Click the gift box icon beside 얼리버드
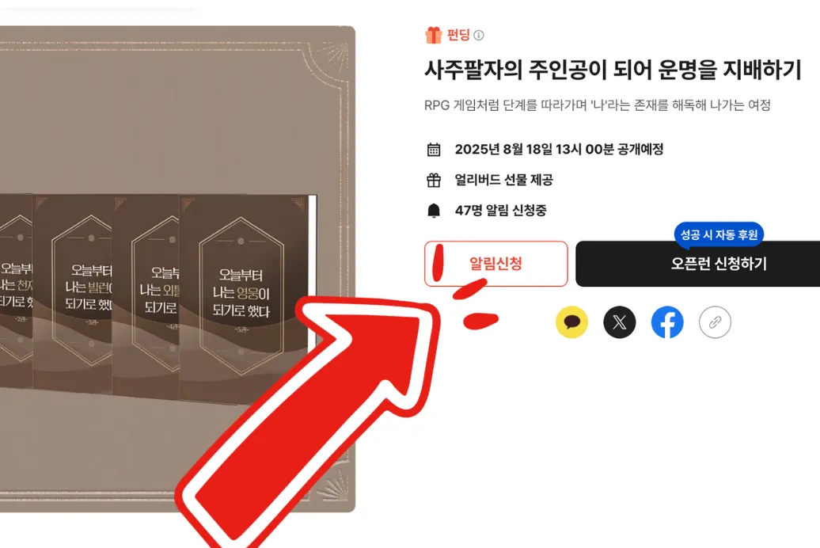 [434, 180]
